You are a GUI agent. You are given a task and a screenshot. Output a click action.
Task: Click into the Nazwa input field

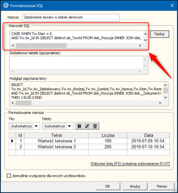pyautogui.click(x=71, y=17)
